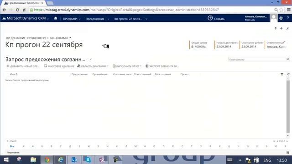292x164 pixels.
Task: Sort by Имя column header
Action: tap(13, 74)
